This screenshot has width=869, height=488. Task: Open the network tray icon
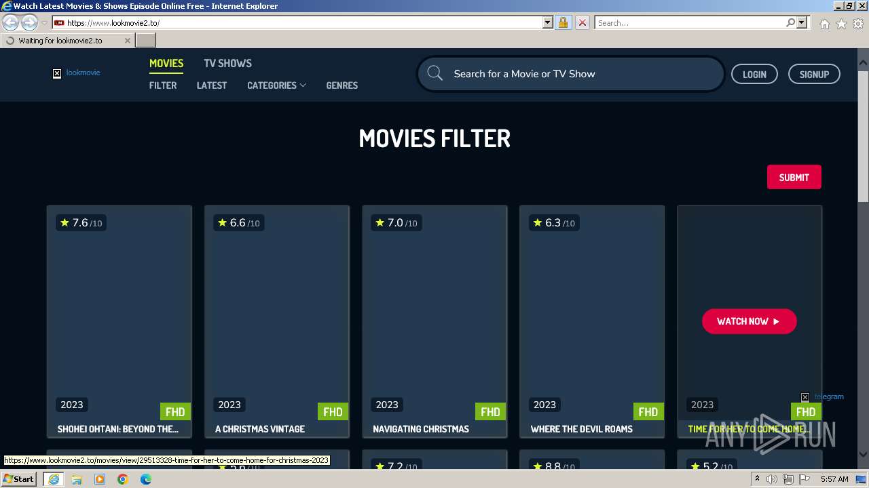pos(788,479)
